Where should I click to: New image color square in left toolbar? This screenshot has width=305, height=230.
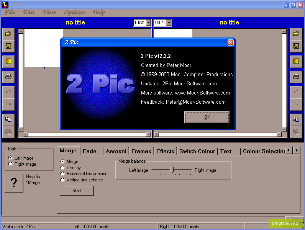click(8, 61)
